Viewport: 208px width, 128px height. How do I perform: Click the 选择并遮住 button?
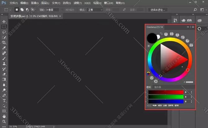pos(159,10)
